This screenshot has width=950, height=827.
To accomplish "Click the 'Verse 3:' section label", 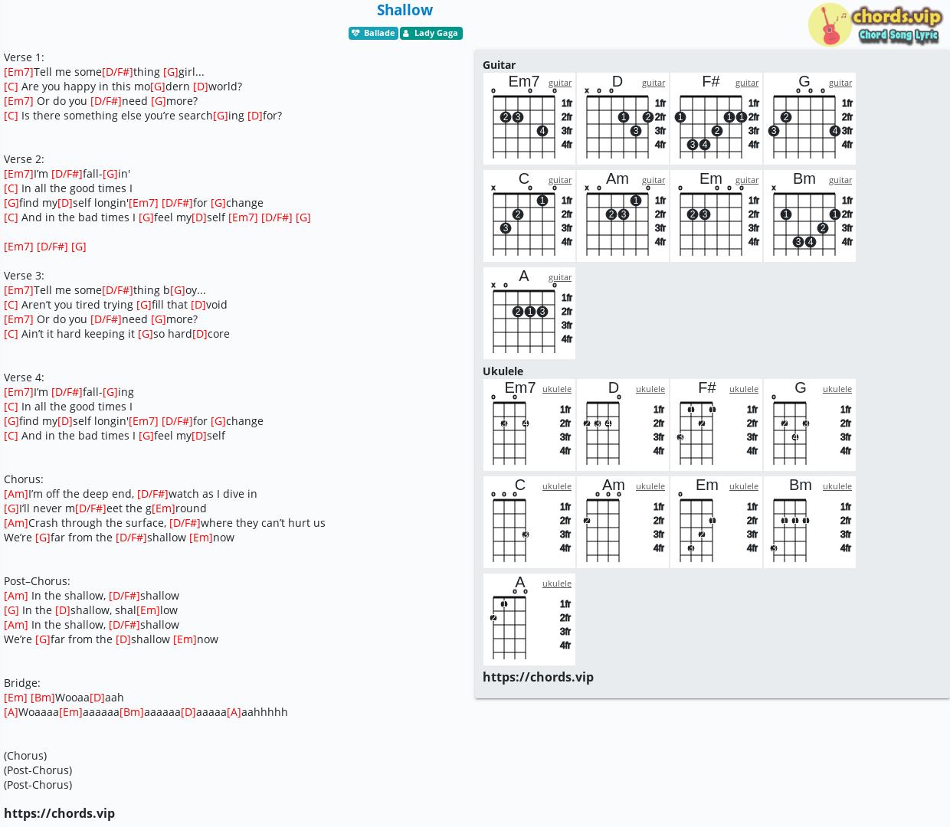I will click(x=24, y=276).
